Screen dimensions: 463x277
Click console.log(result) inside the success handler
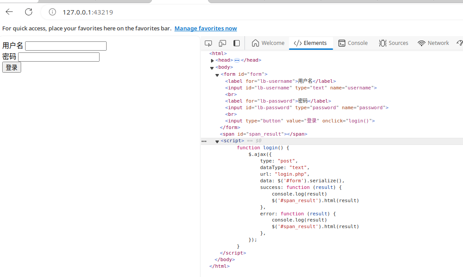tap(300, 194)
